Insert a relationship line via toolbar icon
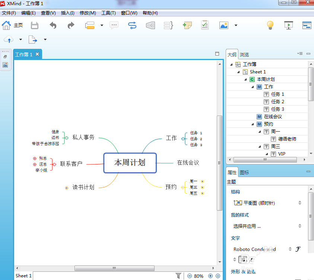 [x=132, y=25]
